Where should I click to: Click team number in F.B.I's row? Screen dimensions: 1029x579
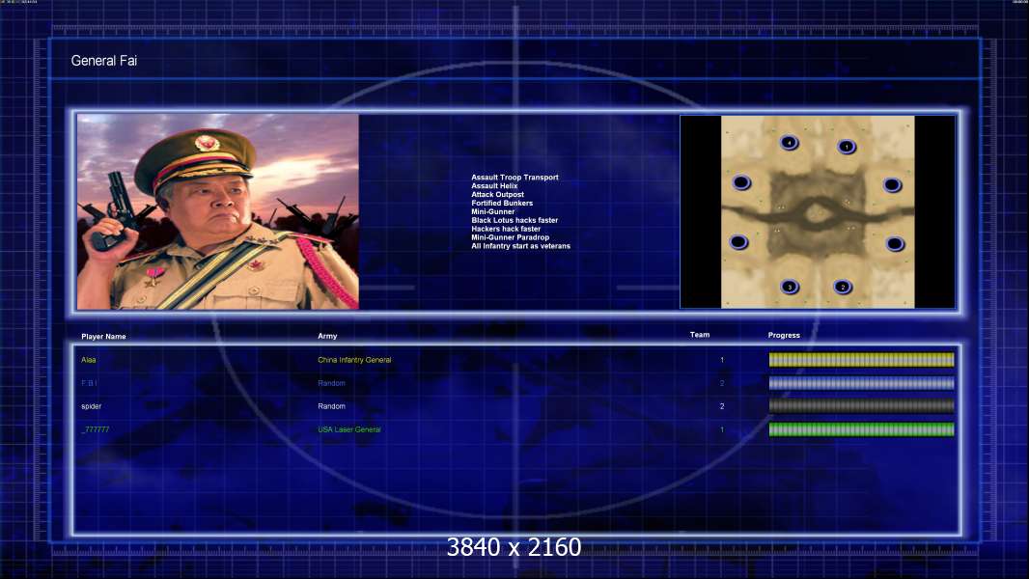pos(722,383)
